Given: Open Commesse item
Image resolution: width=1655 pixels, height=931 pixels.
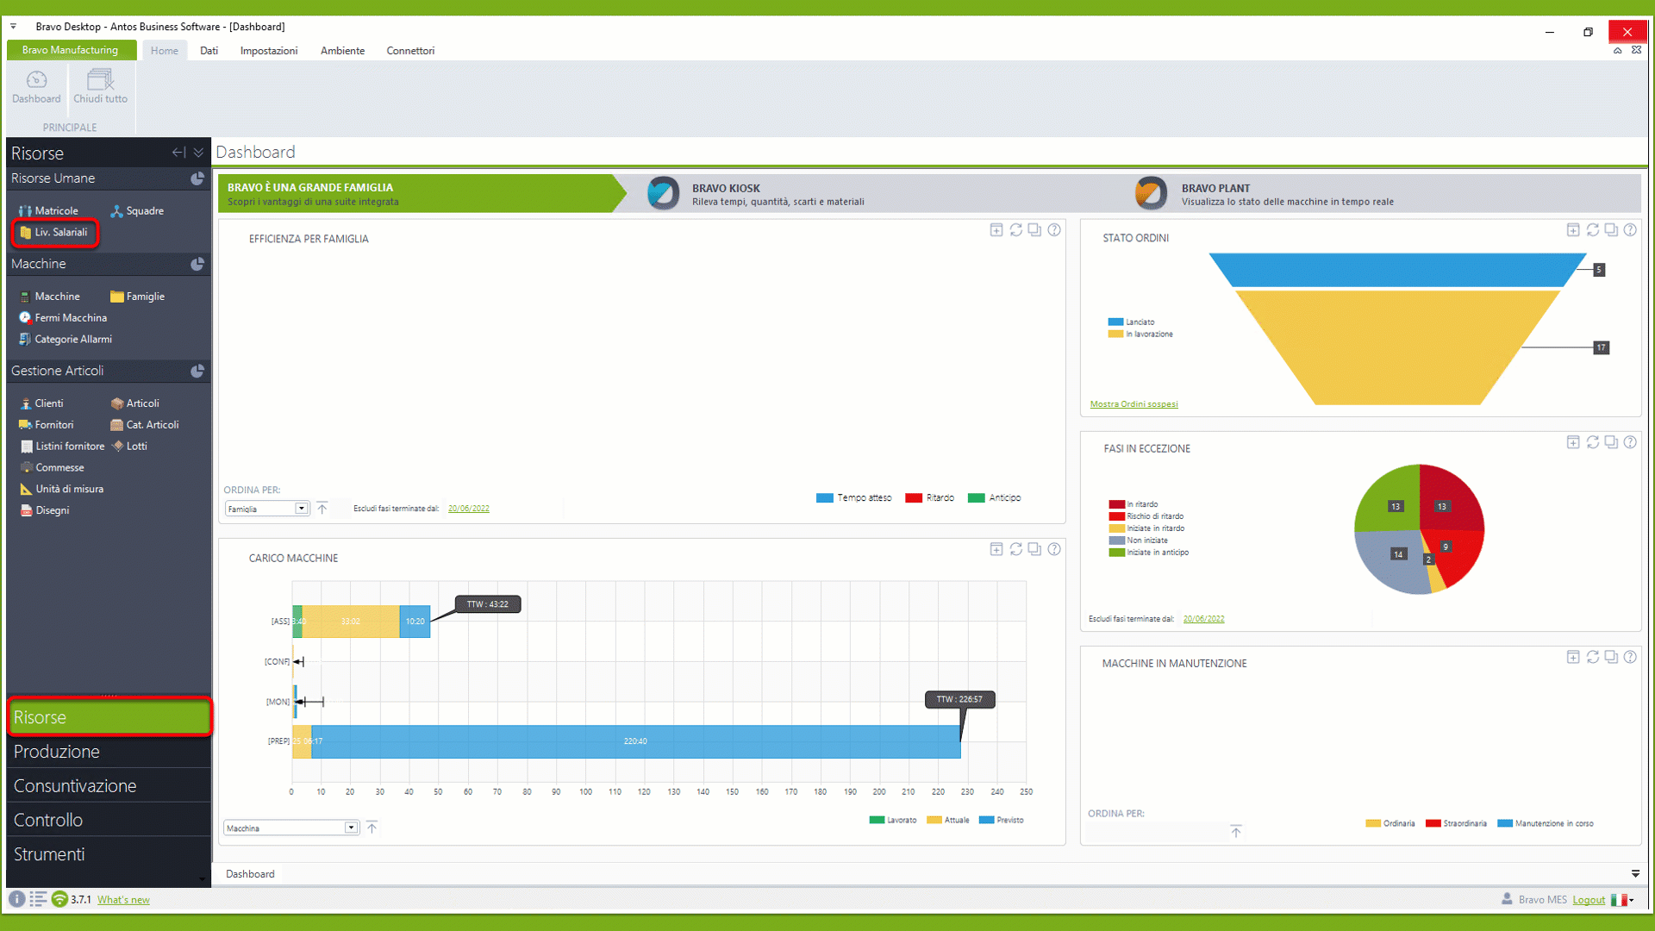Looking at the screenshot, I should 52,468.
